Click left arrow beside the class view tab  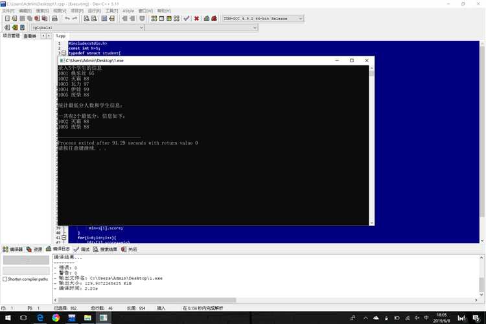pyautogui.click(x=43, y=36)
